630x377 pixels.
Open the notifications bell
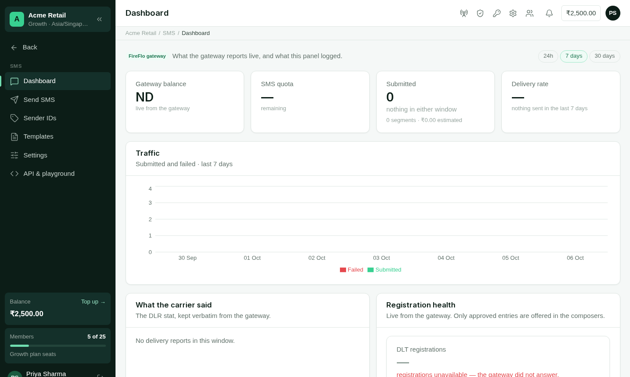pyautogui.click(x=549, y=13)
